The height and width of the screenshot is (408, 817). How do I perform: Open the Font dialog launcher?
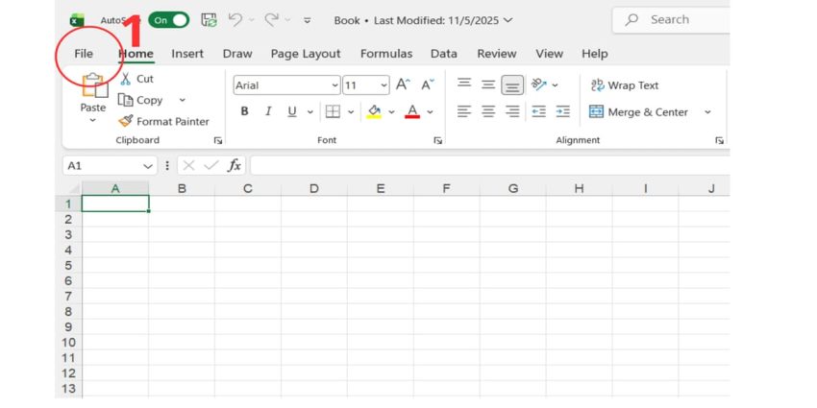pos(438,140)
